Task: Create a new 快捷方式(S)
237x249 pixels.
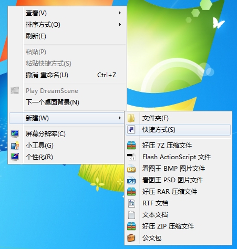Action: [x=178, y=130]
